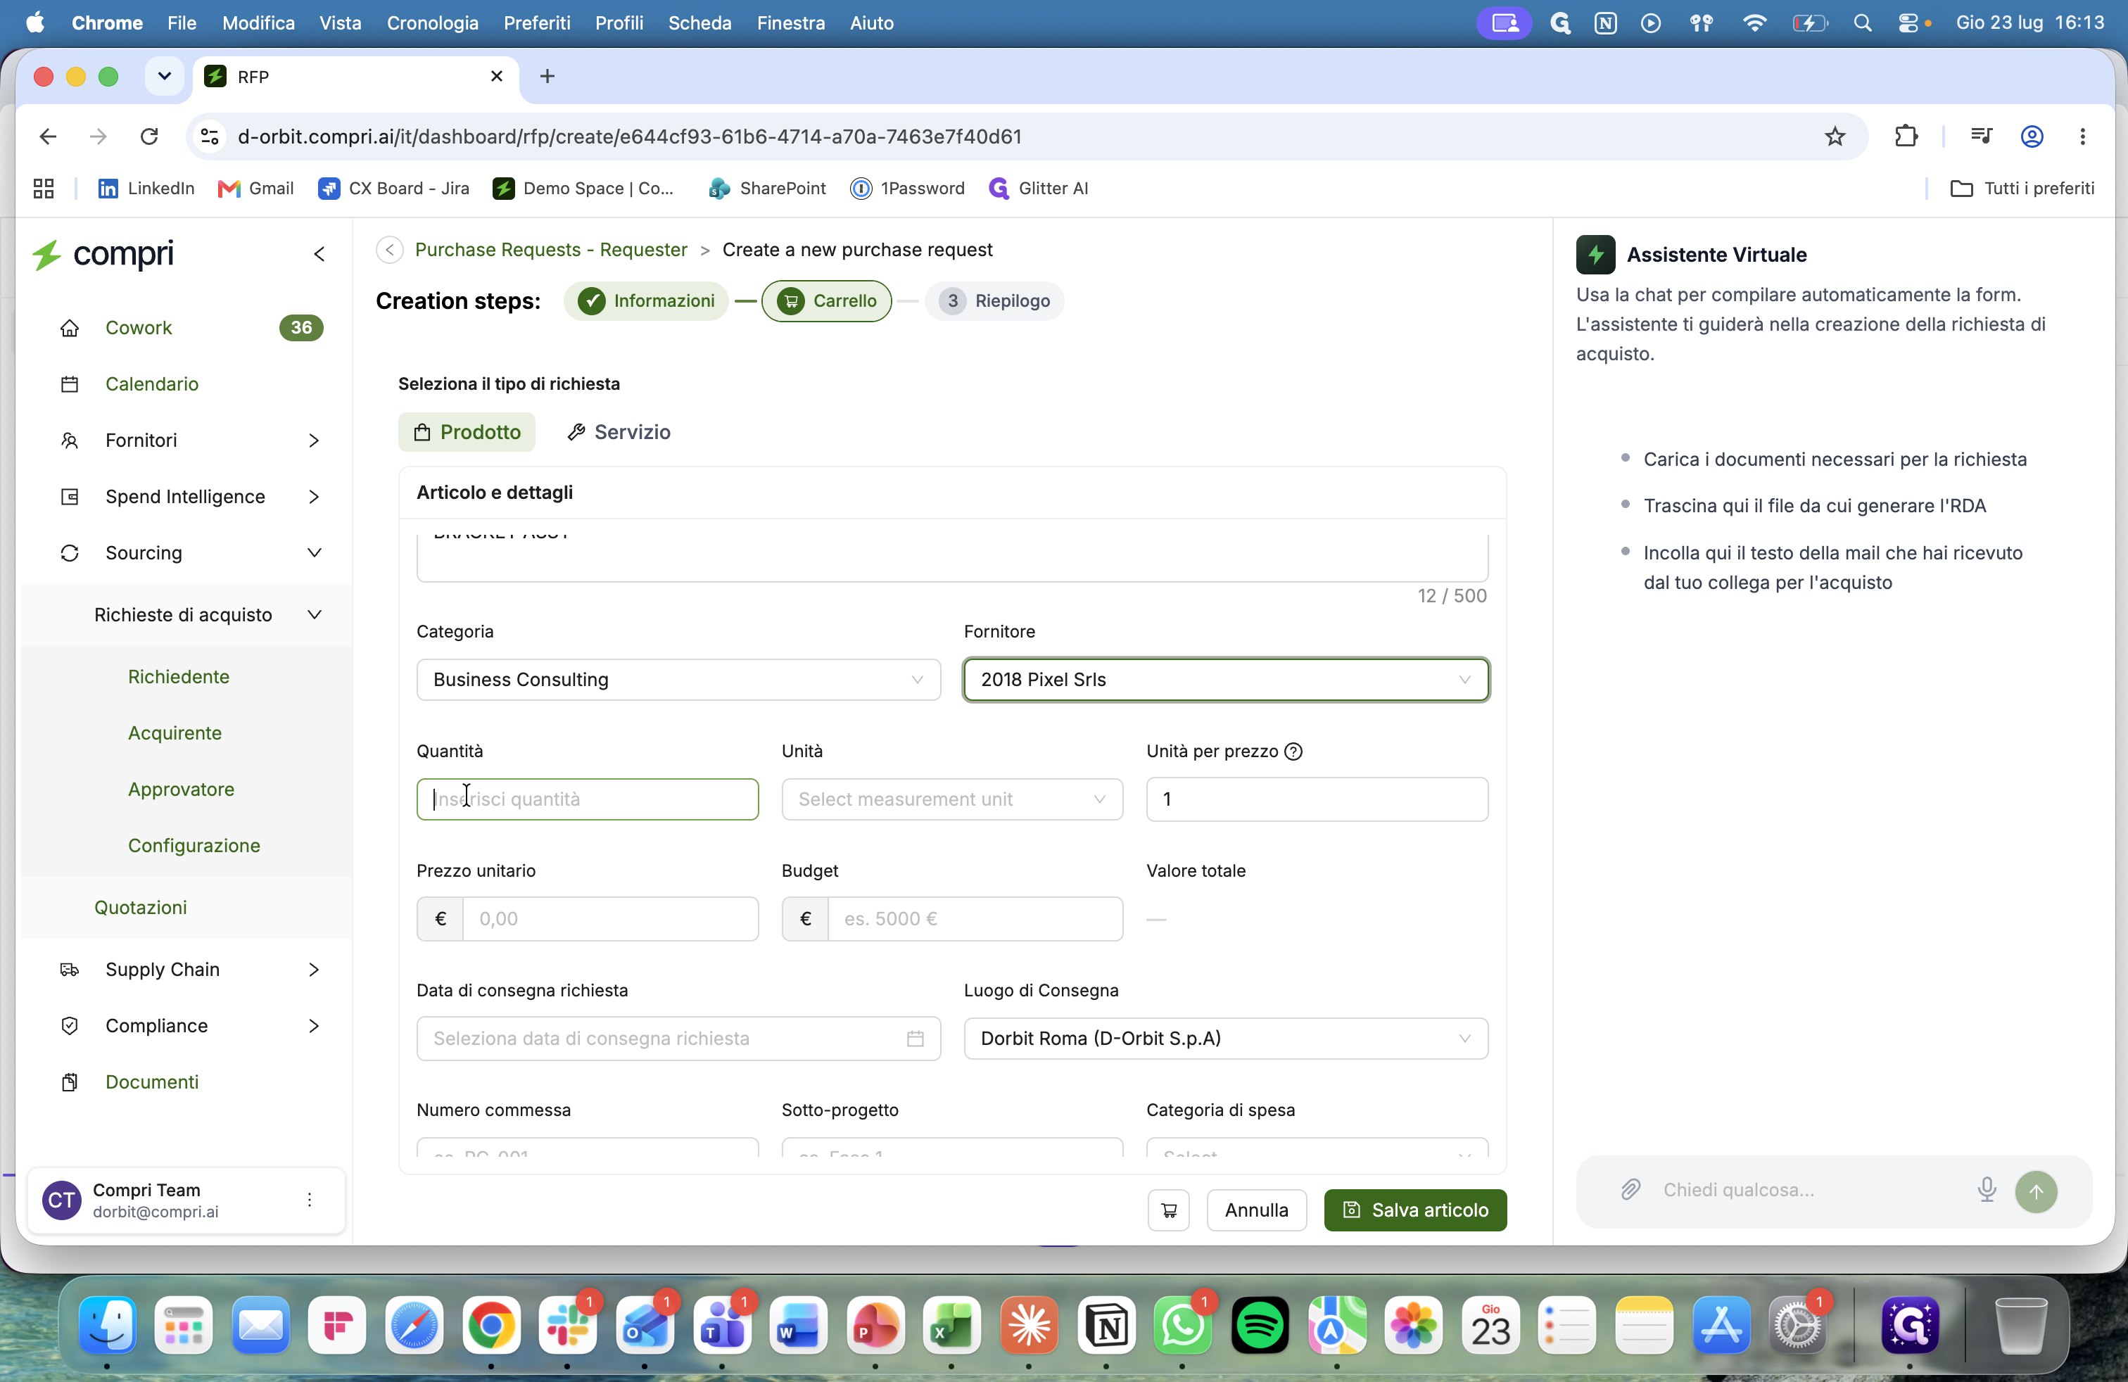Open Slack from the Dock
2128x1382 pixels.
568,1325
